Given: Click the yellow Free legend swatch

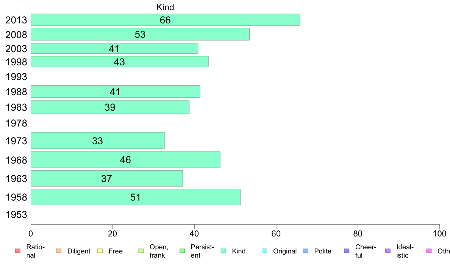Looking at the screenshot, I should click(x=100, y=251).
